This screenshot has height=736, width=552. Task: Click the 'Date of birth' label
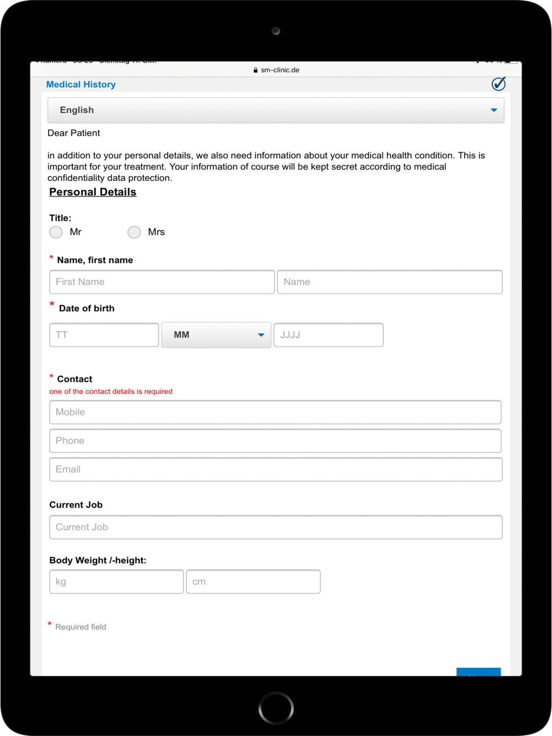87,308
